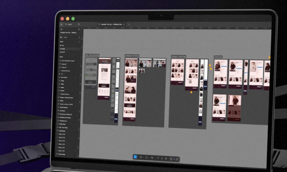Image resolution: width=287 pixels, height=172 pixels.
Task: Select the Frame tool in bottom toolbar
Action: pos(141,157)
